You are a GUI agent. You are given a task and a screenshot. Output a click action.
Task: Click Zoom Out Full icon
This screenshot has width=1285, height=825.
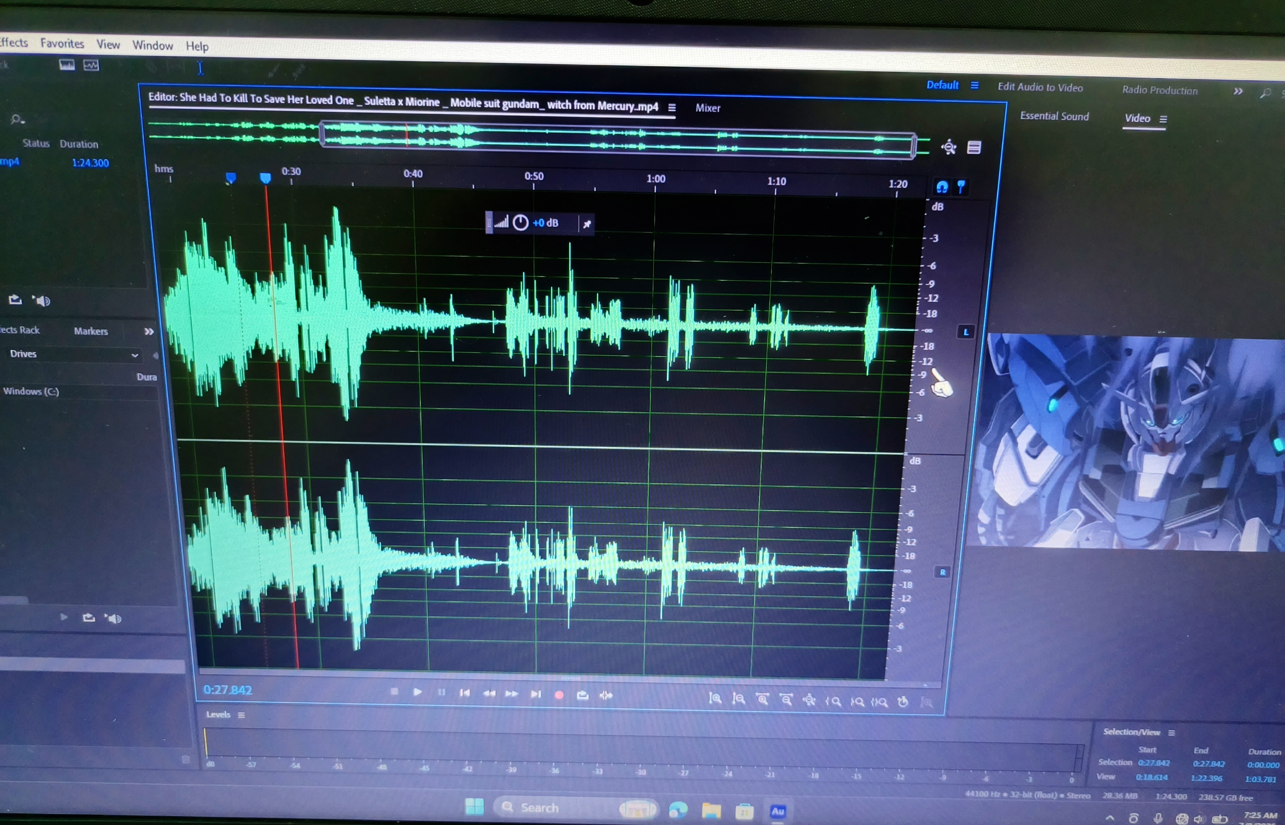point(809,700)
